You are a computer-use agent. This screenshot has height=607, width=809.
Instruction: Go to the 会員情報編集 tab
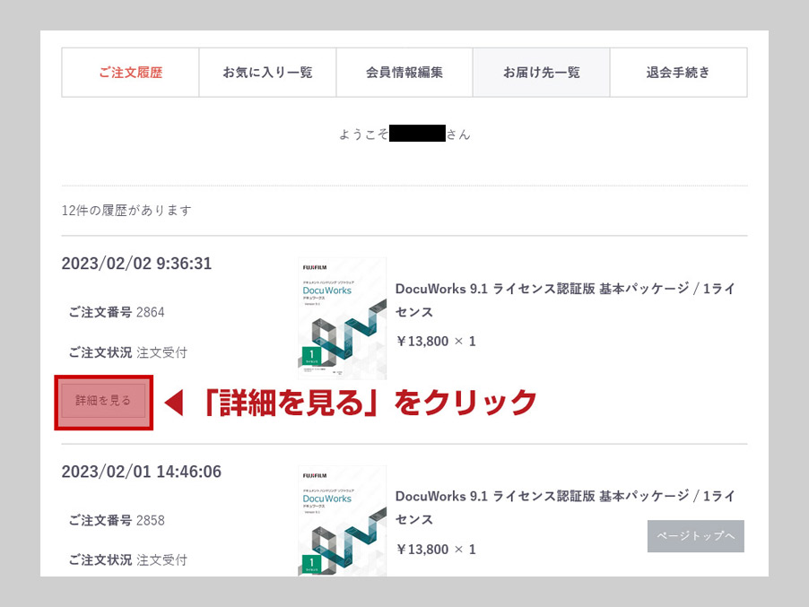[x=404, y=73]
